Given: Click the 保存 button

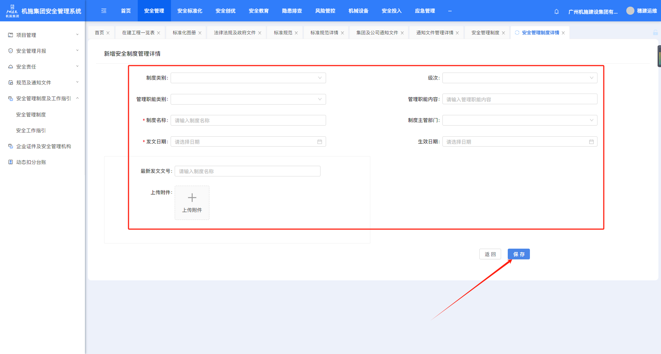Looking at the screenshot, I should point(518,254).
